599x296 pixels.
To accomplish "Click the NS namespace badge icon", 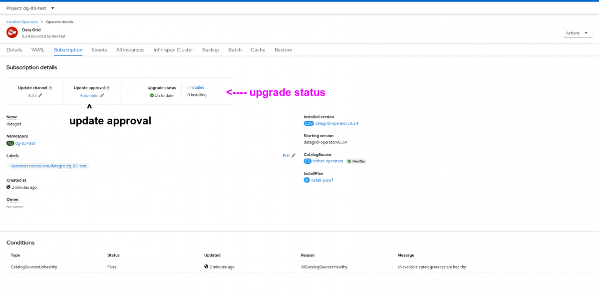I will coord(10,143).
